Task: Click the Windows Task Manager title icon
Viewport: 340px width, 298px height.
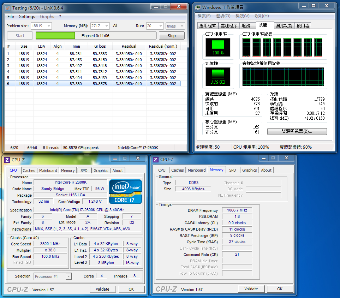Action: [198, 7]
